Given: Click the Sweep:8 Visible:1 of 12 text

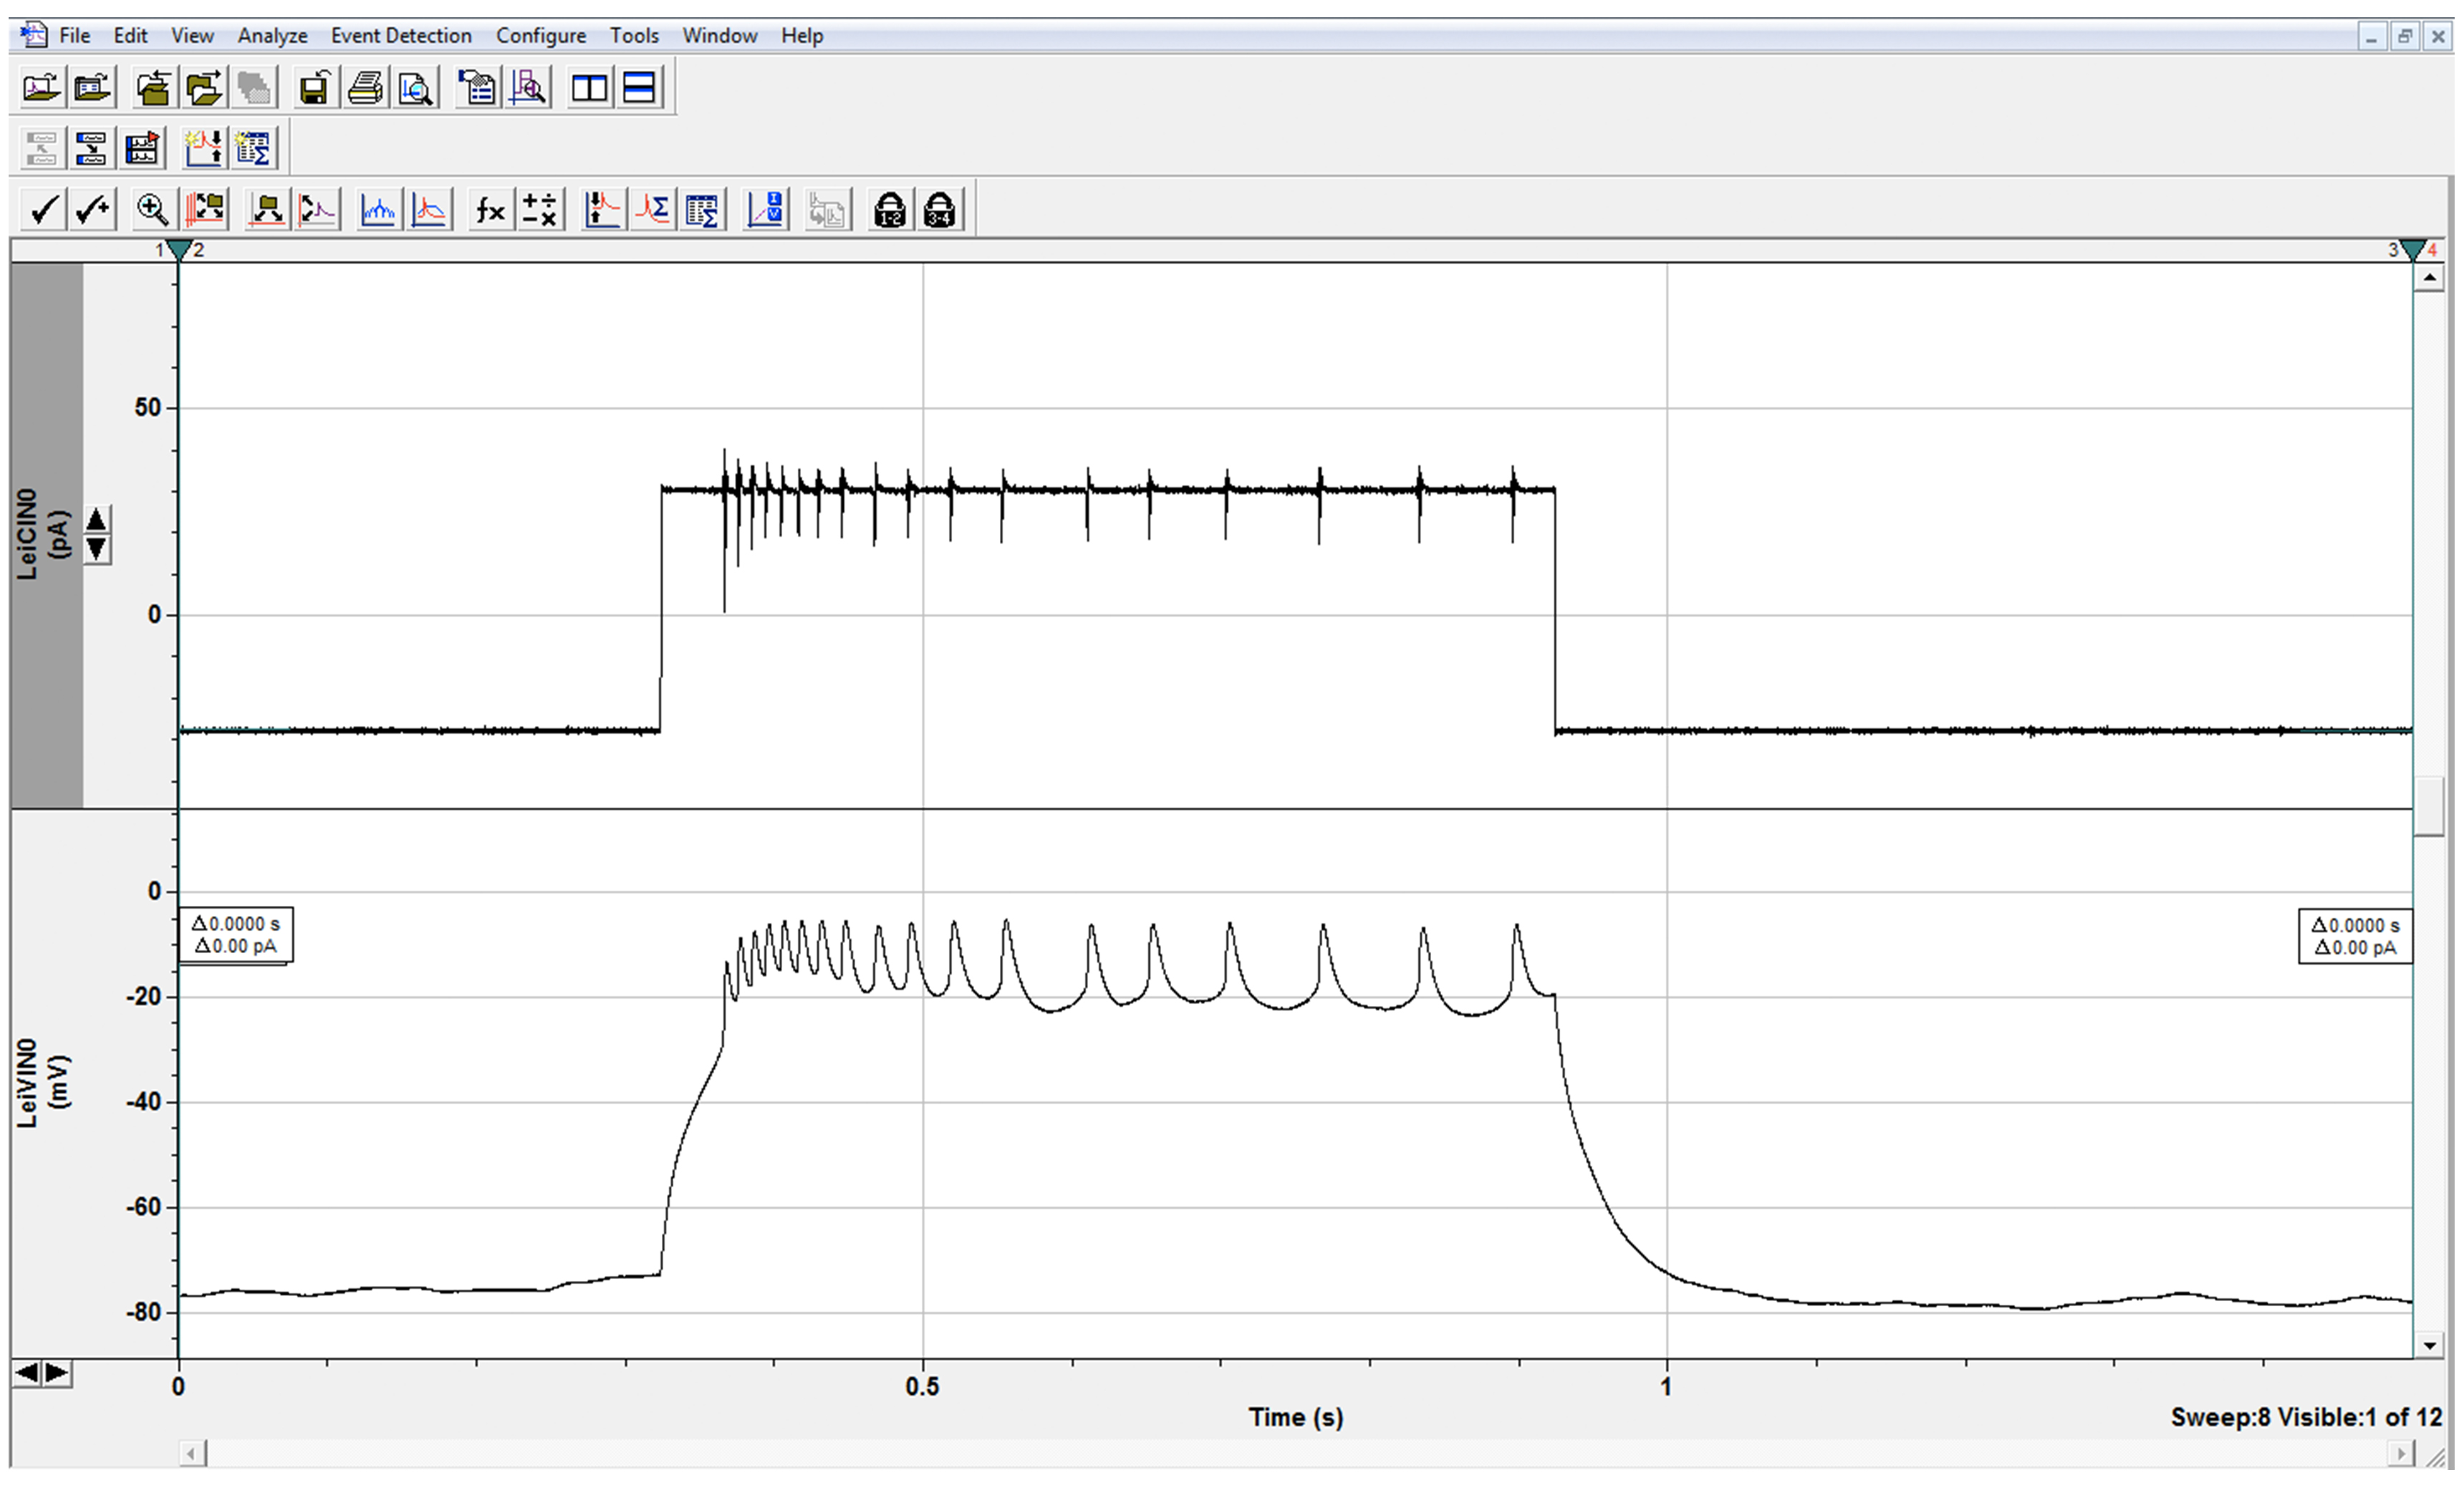Looking at the screenshot, I should pos(2306,1417).
